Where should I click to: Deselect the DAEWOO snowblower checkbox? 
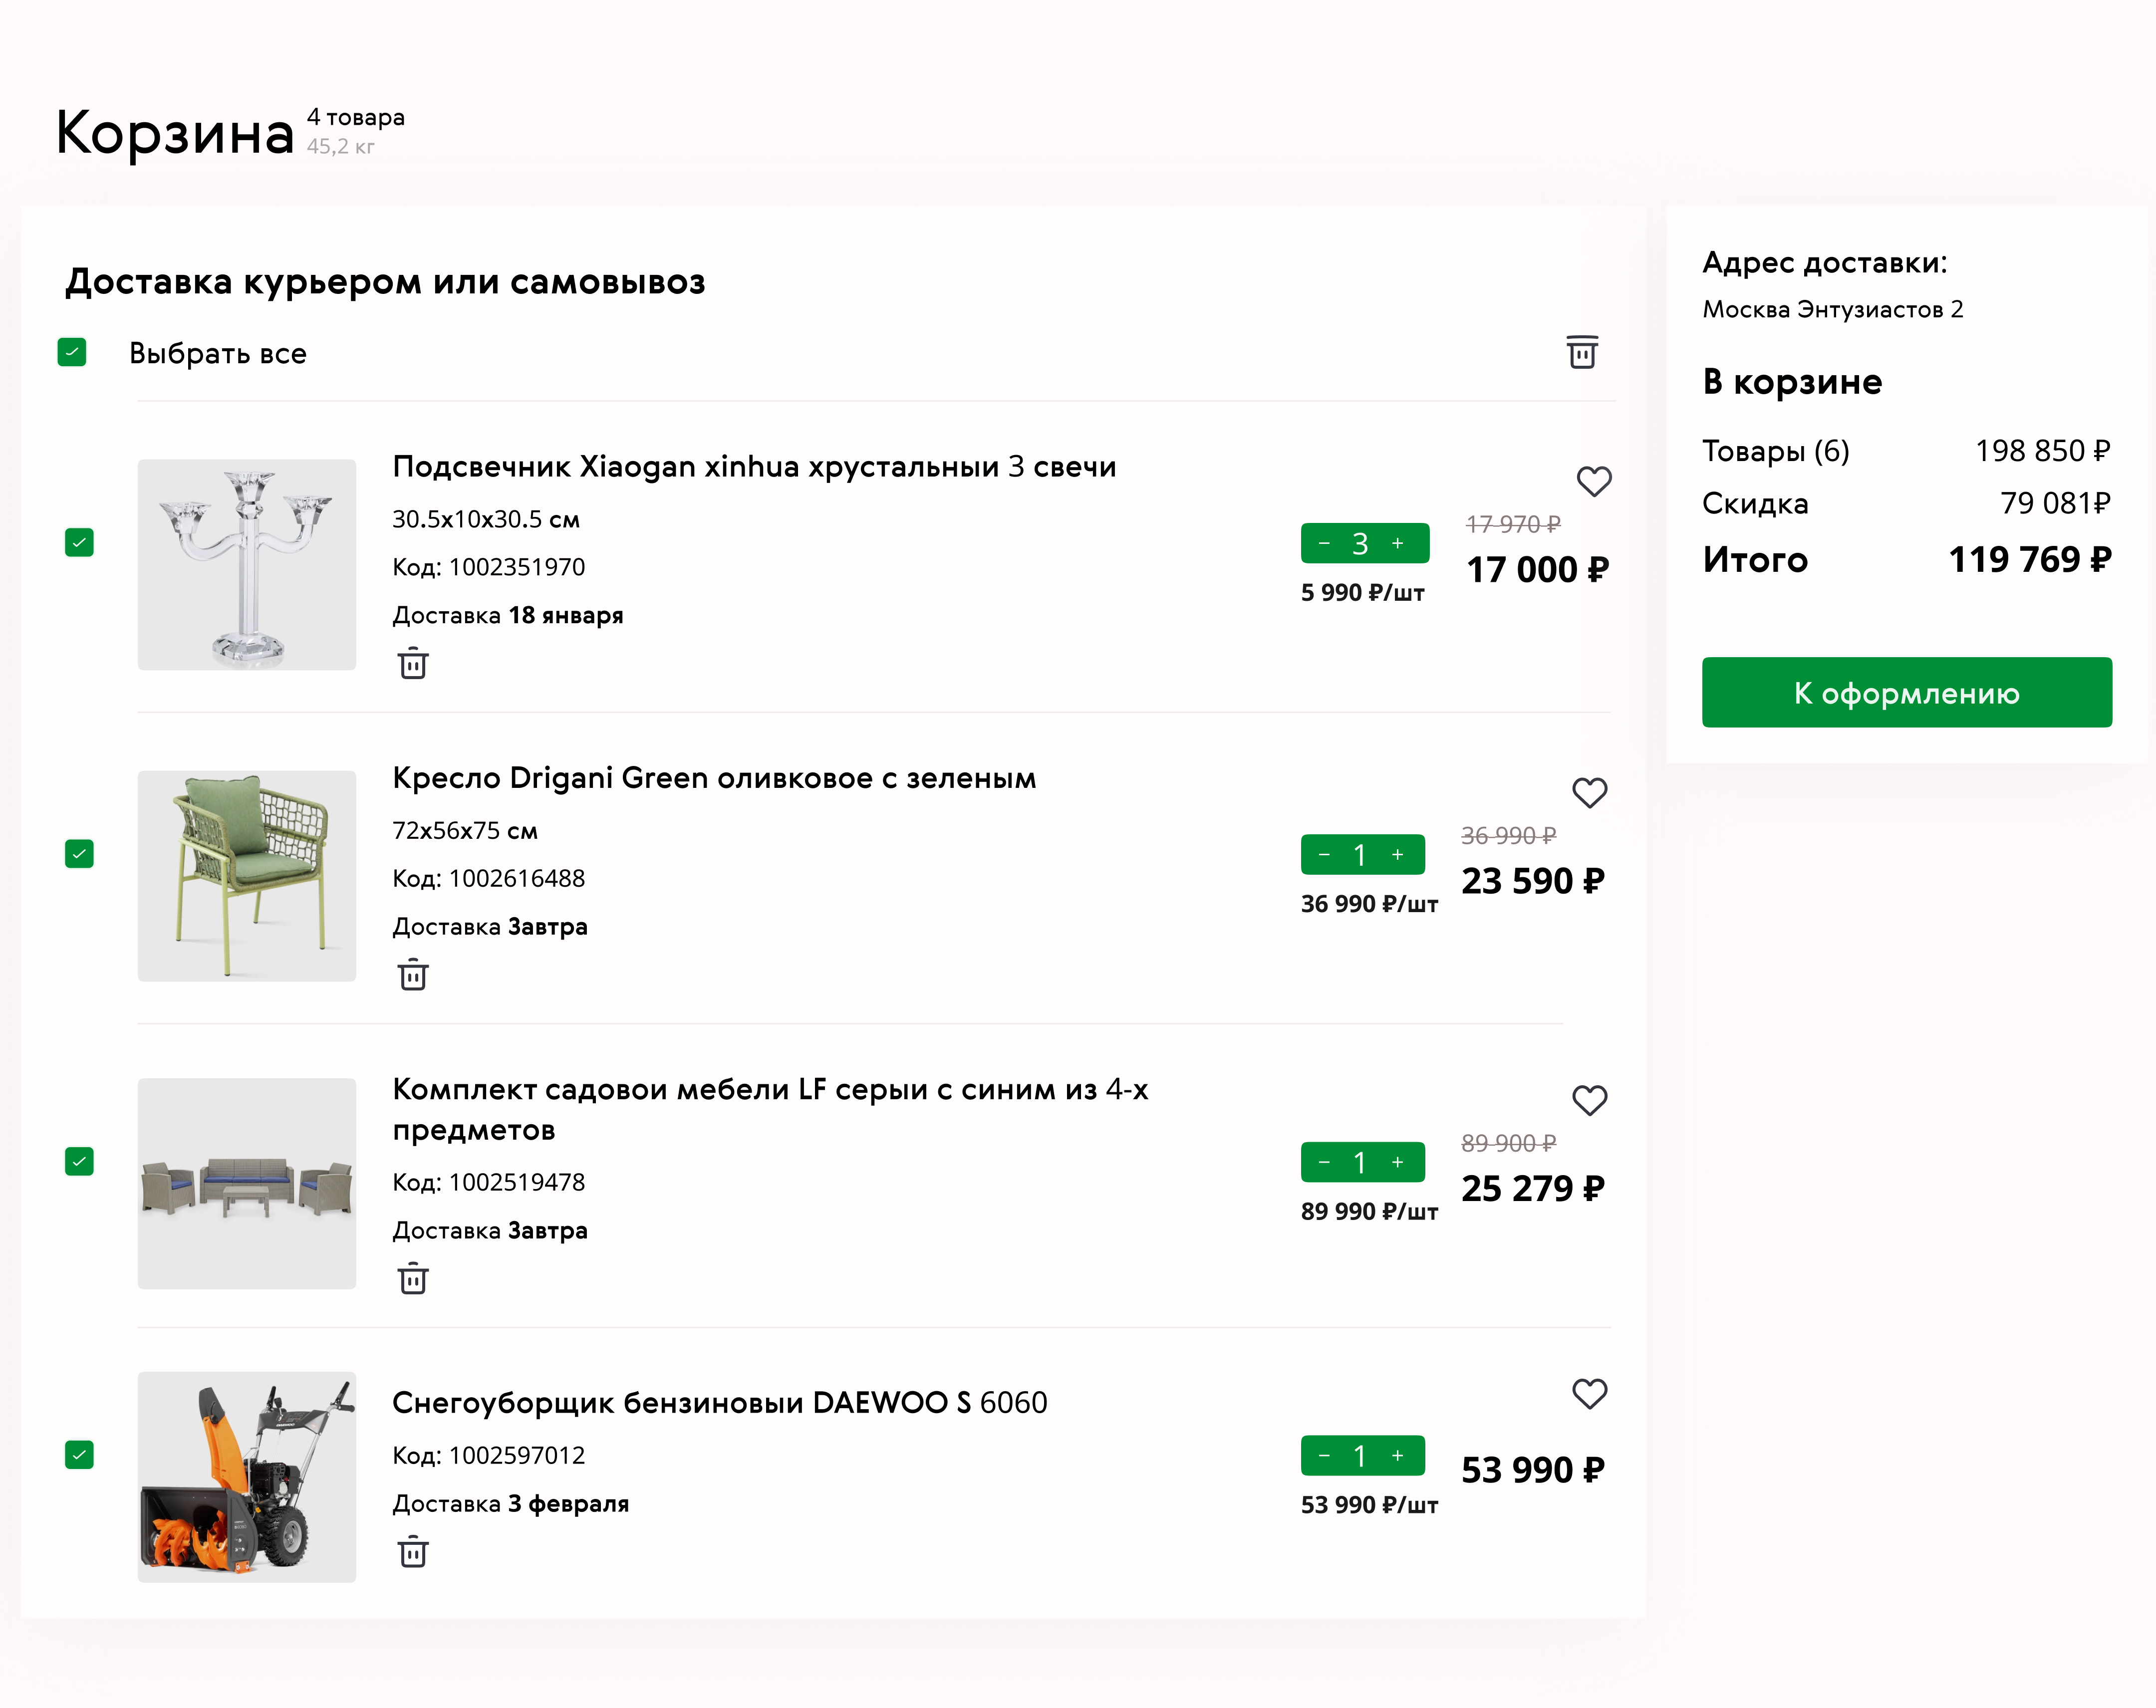pyautogui.click(x=79, y=1454)
